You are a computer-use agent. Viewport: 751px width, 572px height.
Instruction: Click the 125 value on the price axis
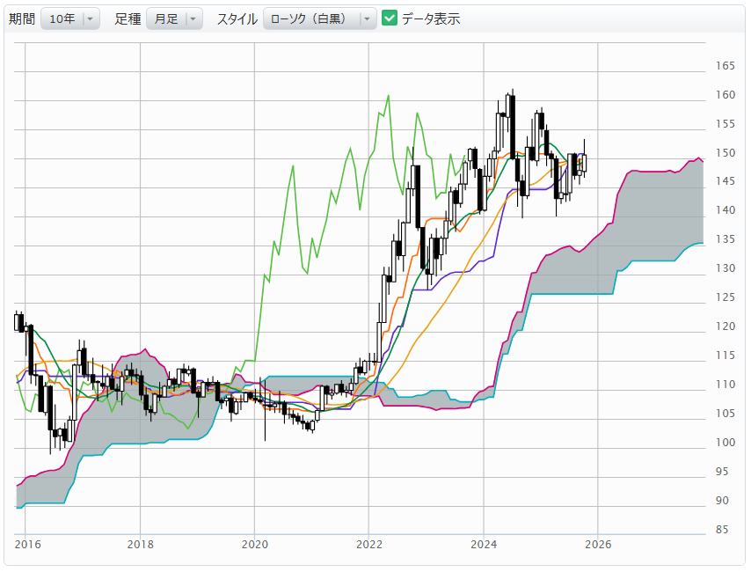click(x=725, y=297)
